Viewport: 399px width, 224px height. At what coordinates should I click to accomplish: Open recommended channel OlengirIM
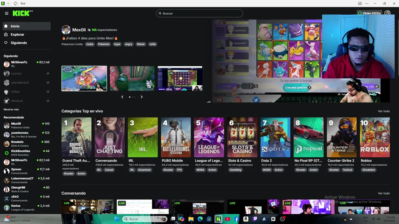(26, 189)
